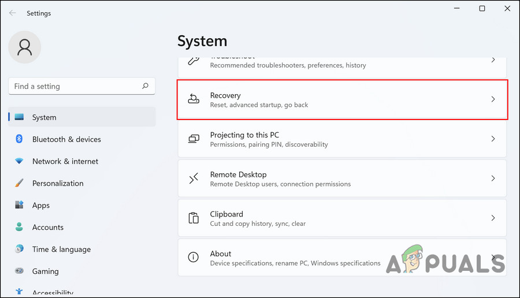Click the back arrow button

click(x=13, y=13)
